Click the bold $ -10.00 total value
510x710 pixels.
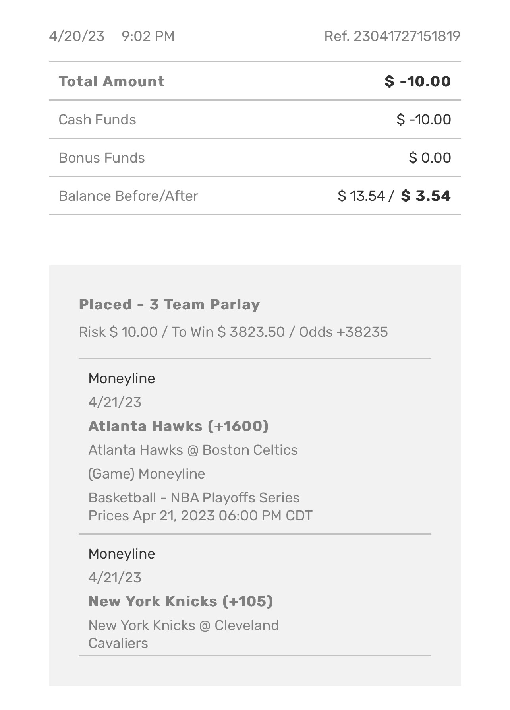417,81
